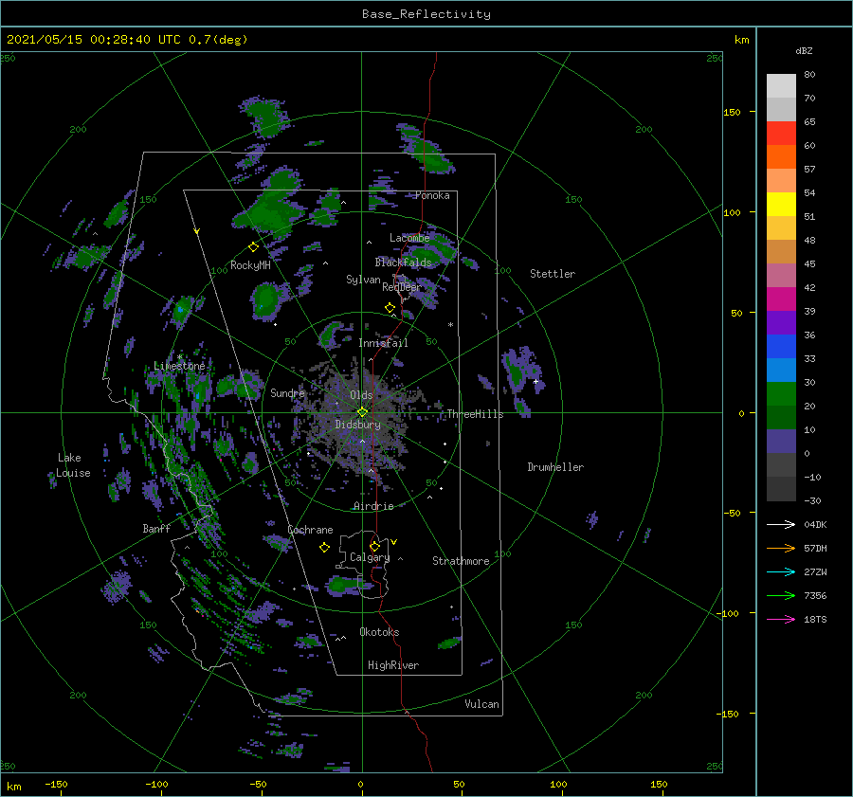This screenshot has height=797, width=853.
Task: Pick the magenta 39–42 dBZ color swatch
Action: click(x=781, y=299)
